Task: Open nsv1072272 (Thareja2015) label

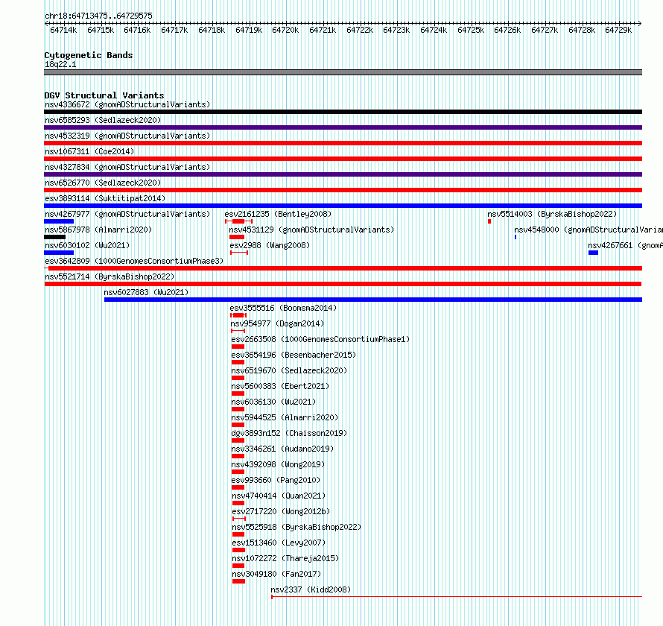Action: [285, 558]
